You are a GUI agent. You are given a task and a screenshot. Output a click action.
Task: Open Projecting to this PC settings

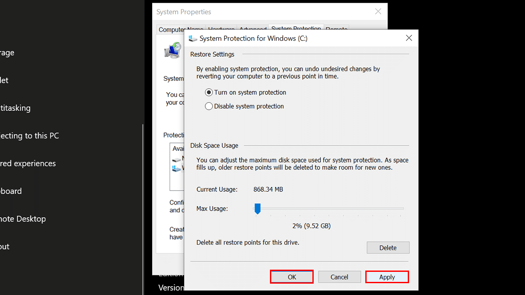click(x=29, y=135)
